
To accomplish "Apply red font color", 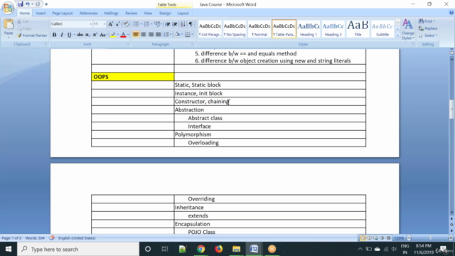I will pos(123,35).
